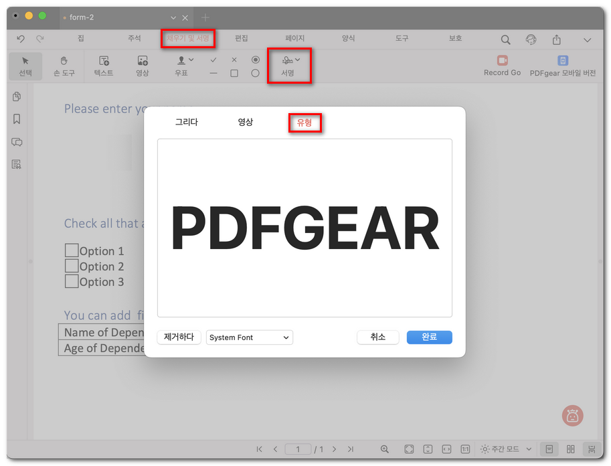Go to previous page
The height and width of the screenshot is (466, 611).
(275, 449)
